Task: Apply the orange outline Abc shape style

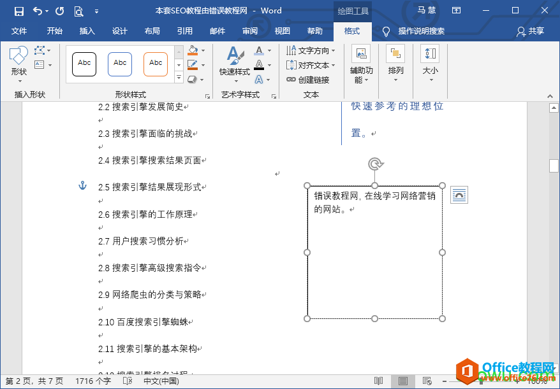Action: (x=156, y=64)
